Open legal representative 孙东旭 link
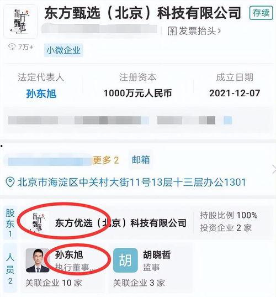This screenshot has width=276, height=297. [41, 94]
